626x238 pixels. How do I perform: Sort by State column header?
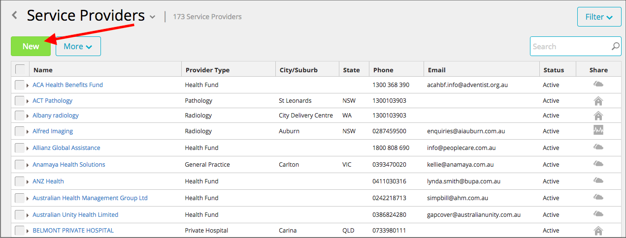point(352,70)
